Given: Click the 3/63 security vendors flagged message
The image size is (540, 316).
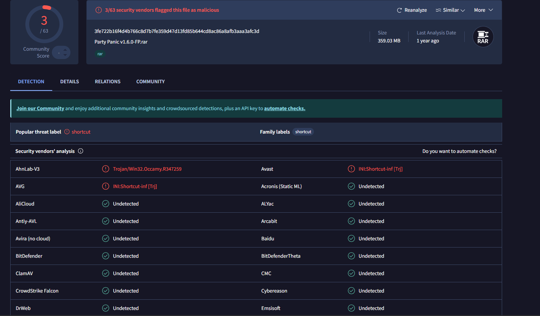Looking at the screenshot, I should click(x=162, y=10).
